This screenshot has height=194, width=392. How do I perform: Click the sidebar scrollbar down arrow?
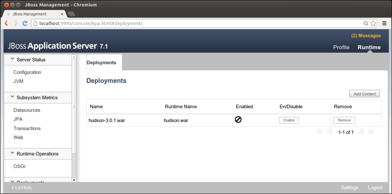tap(74, 180)
